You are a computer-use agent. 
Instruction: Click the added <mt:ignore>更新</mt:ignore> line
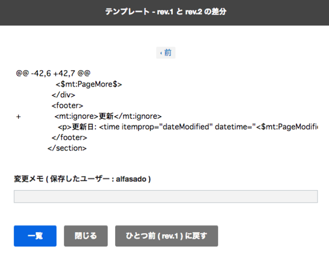point(108,116)
